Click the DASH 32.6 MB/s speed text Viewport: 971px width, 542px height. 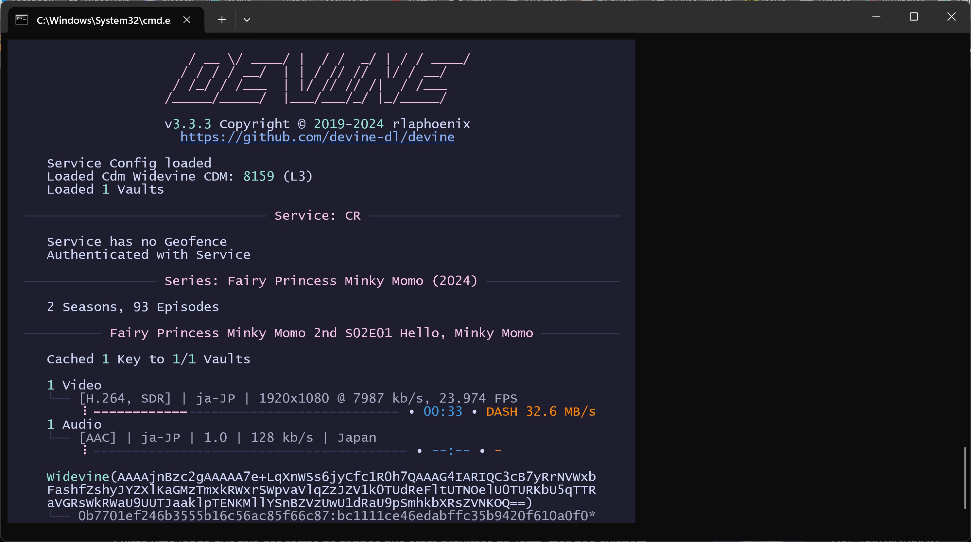click(x=541, y=412)
